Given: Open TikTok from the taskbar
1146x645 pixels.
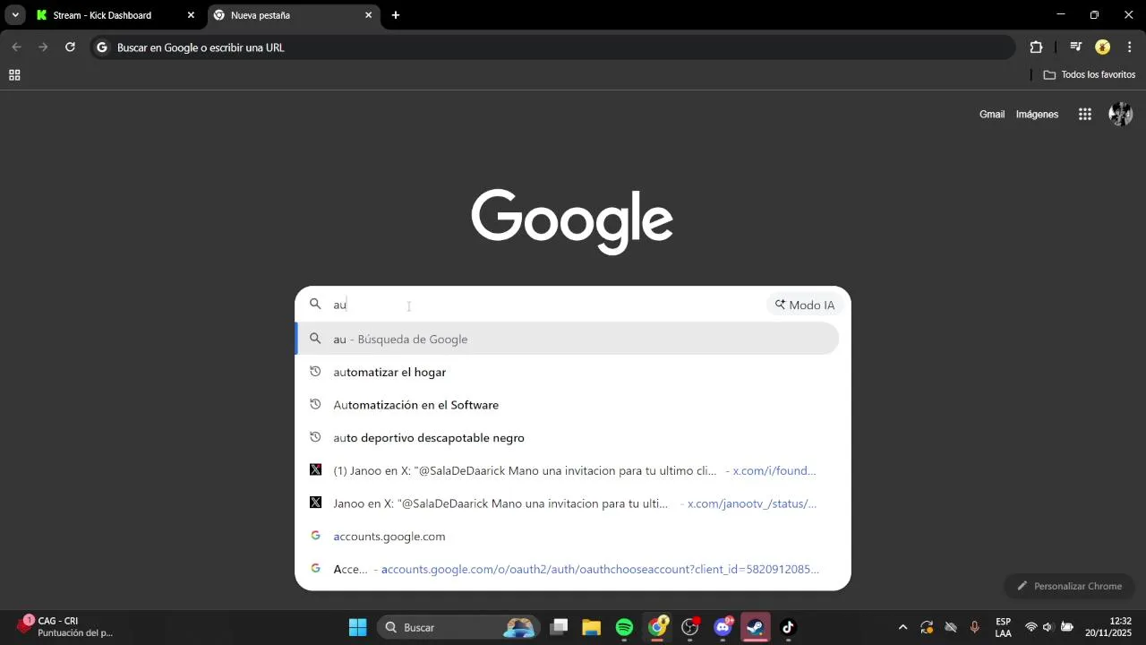Looking at the screenshot, I should click(789, 627).
